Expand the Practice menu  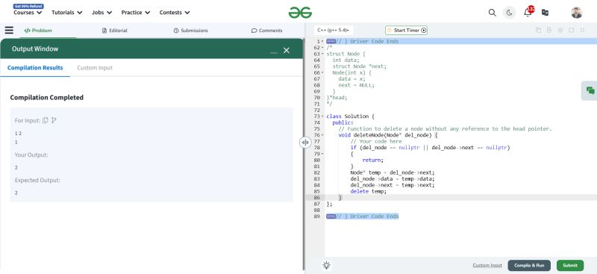[136, 12]
